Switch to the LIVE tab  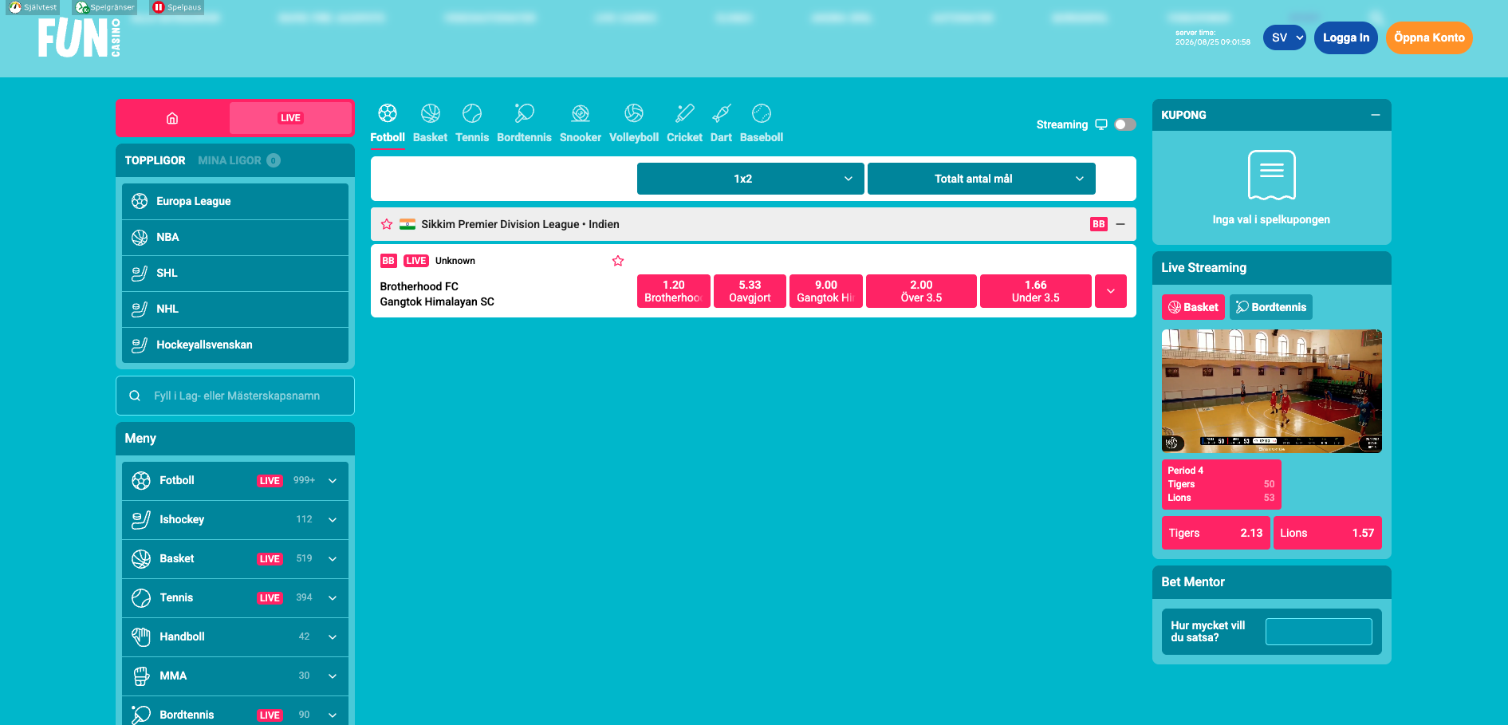pyautogui.click(x=290, y=118)
